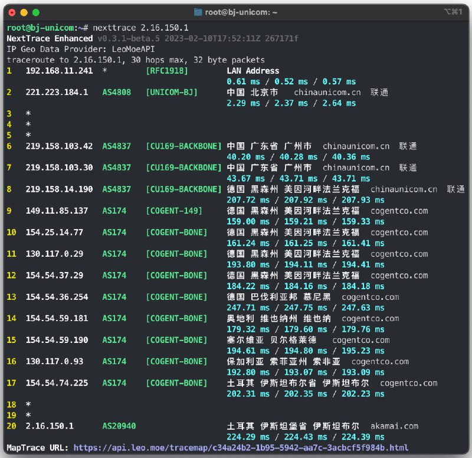Image resolution: width=472 pixels, height=458 pixels.
Task: Click hop 14 IP 154.54.59.181
Action: pyautogui.click(x=57, y=319)
